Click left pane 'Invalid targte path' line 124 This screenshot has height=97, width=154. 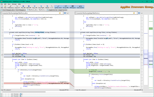click(x=37, y=38)
